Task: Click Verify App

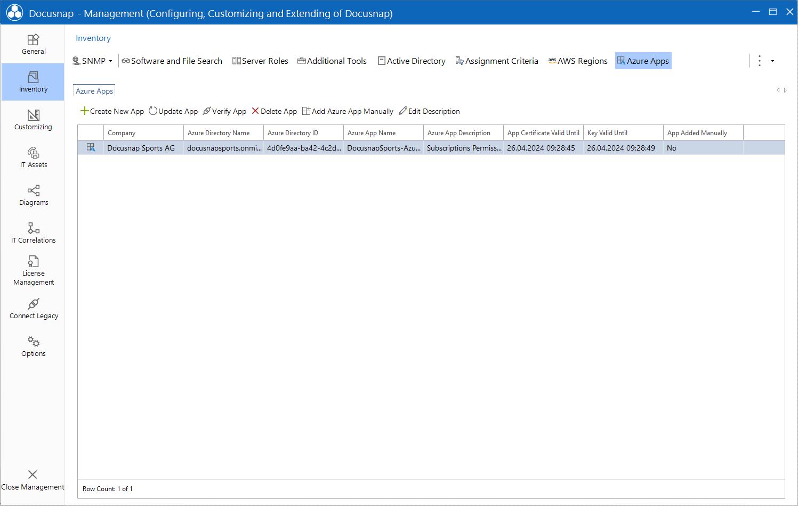Action: click(224, 111)
